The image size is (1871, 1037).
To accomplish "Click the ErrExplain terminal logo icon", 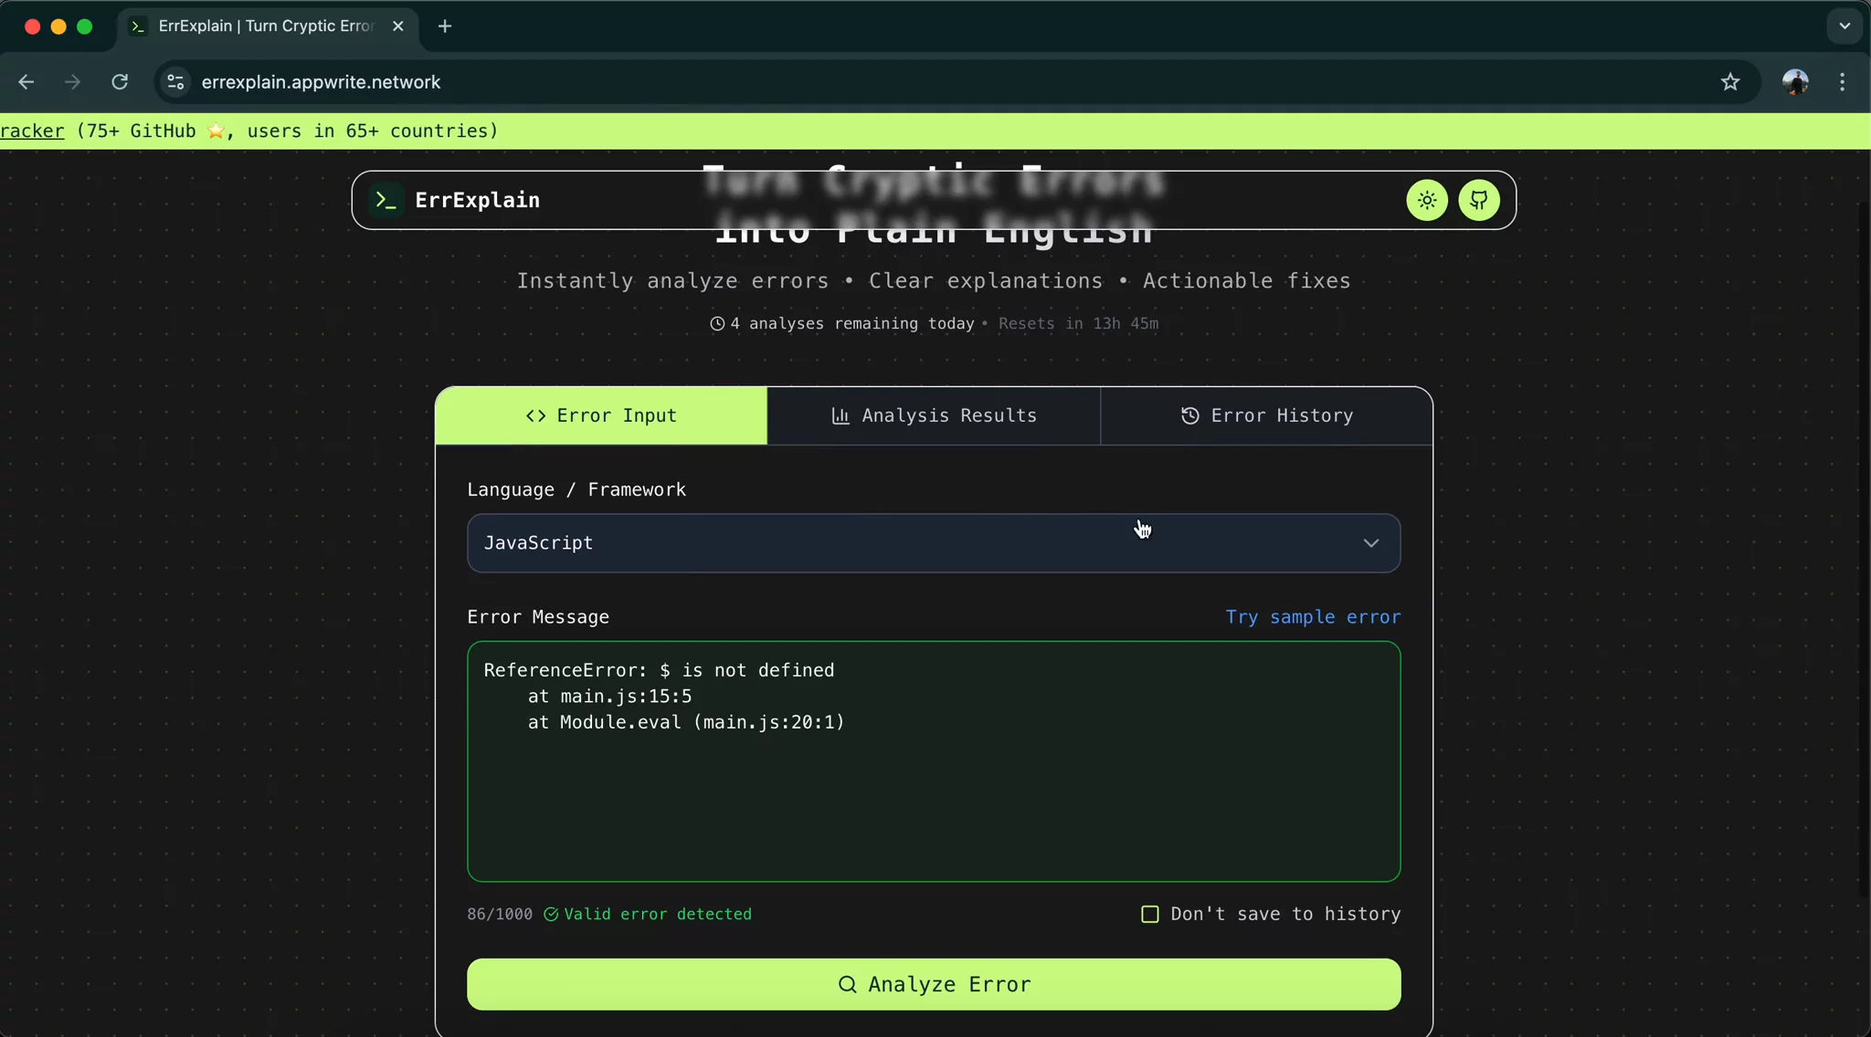I will (x=386, y=200).
